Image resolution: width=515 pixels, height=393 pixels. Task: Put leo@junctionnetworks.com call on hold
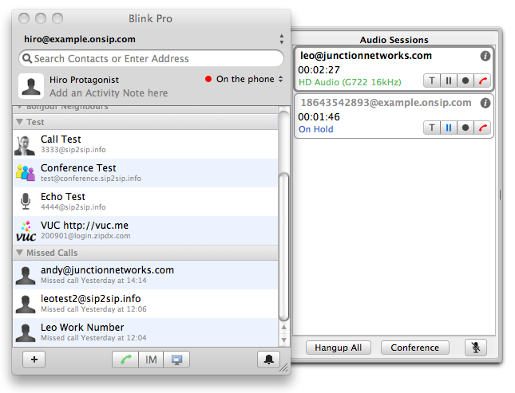(x=449, y=81)
